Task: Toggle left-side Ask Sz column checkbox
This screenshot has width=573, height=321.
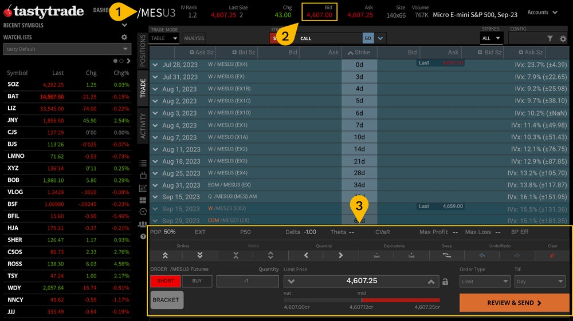Action: point(192,53)
